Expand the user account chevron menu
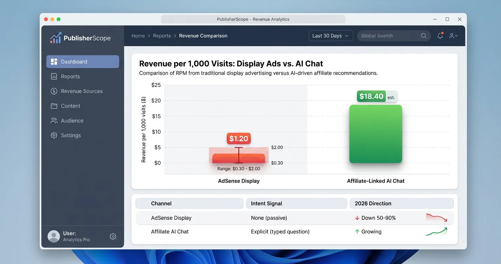 (x=456, y=35)
